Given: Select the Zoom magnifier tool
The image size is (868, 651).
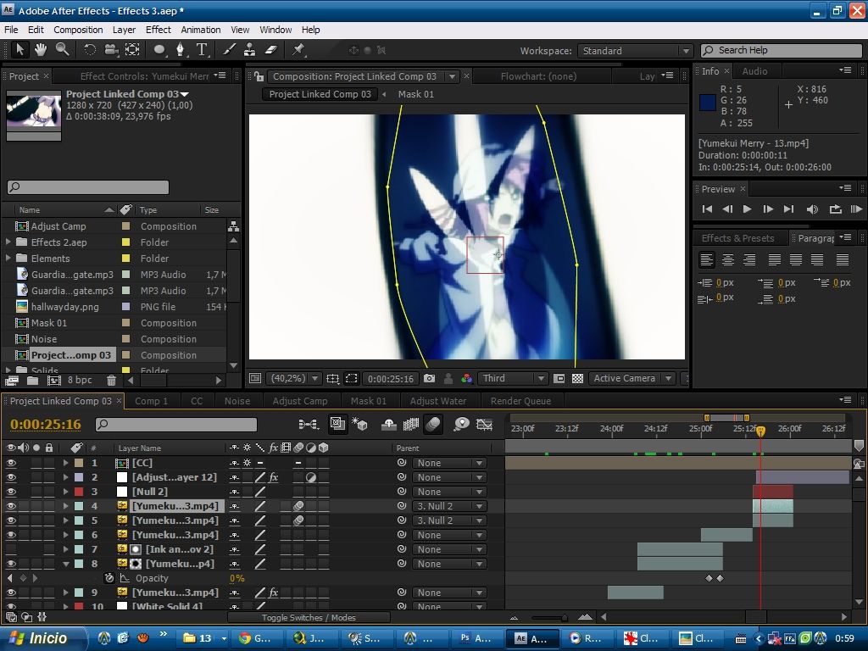Looking at the screenshot, I should pos(62,50).
